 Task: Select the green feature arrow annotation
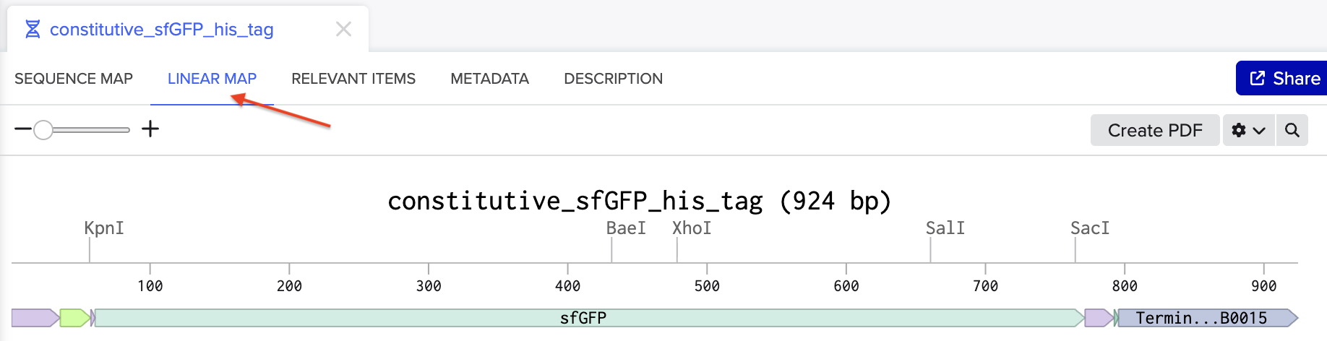(x=74, y=318)
